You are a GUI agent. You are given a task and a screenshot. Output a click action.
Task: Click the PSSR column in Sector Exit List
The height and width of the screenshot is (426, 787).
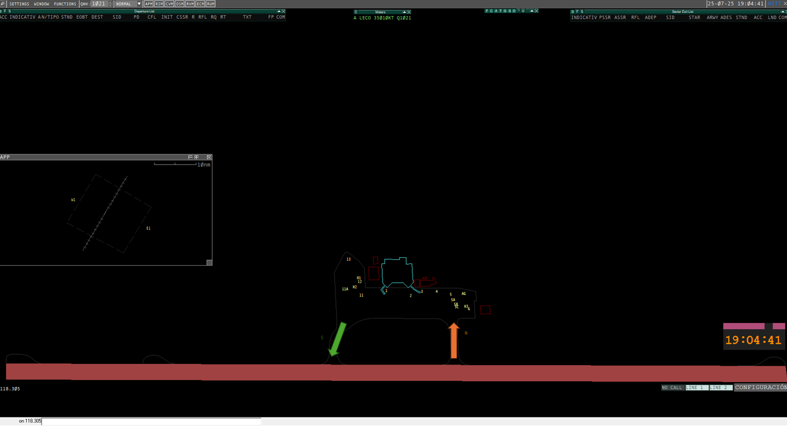click(605, 18)
